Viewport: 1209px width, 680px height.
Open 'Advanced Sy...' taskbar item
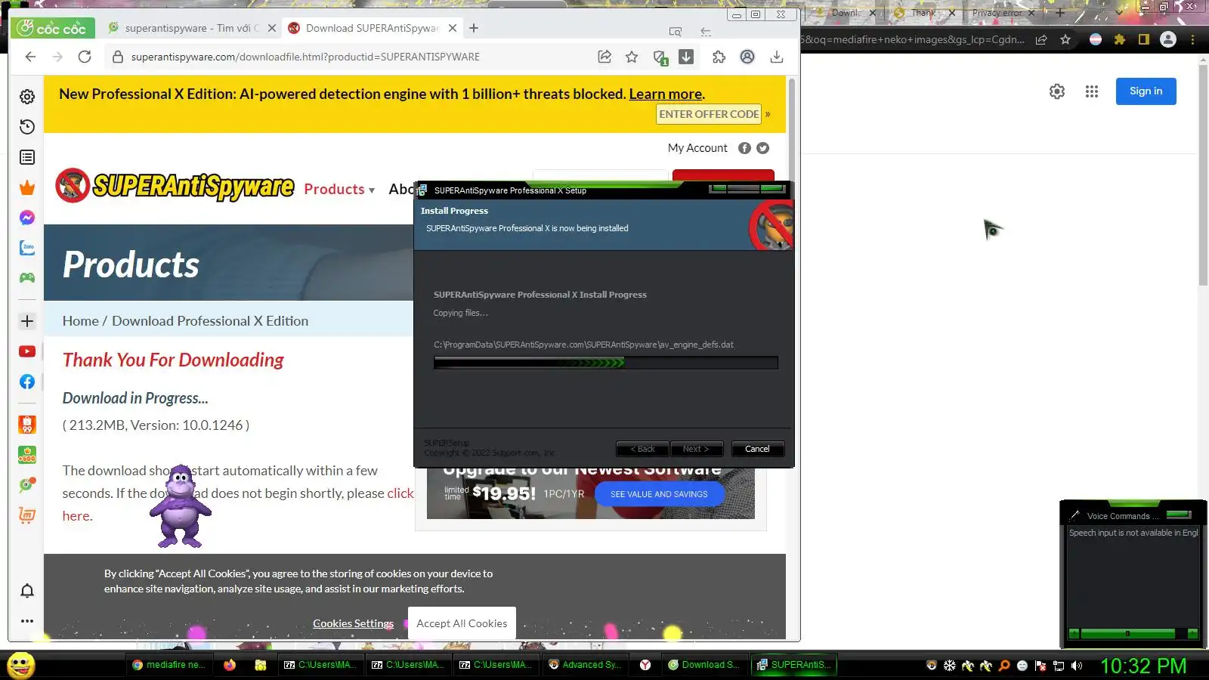coord(584,665)
